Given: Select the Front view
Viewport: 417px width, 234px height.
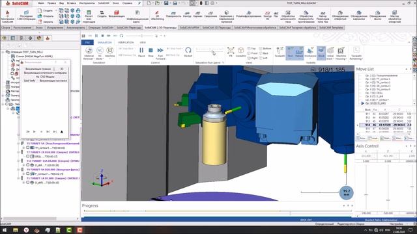Looking at the screenshot, I should pos(252,53).
